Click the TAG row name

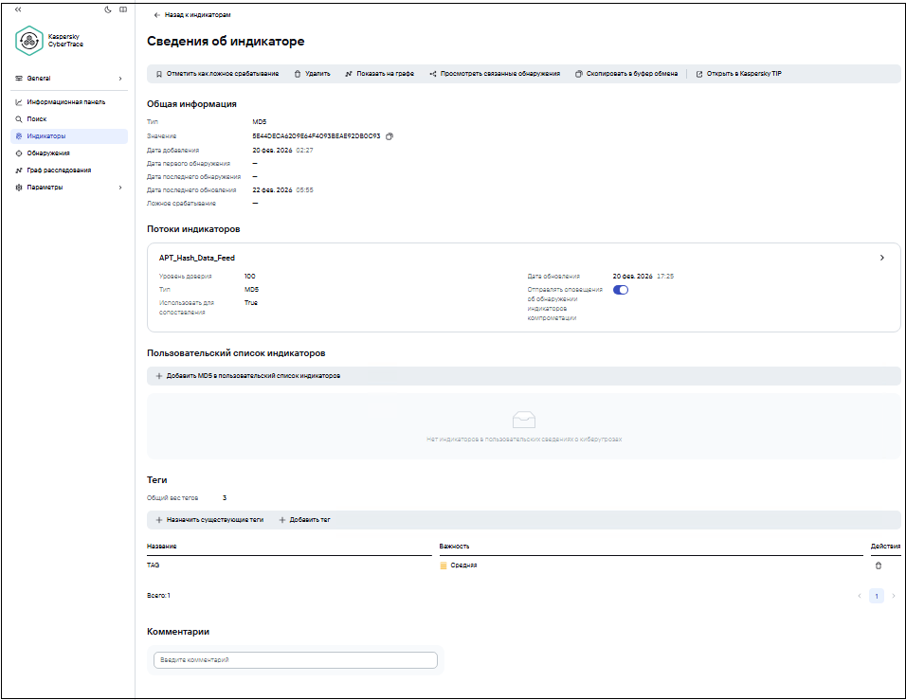154,565
